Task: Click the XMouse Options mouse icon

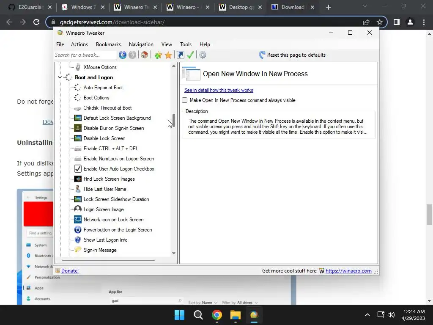Action: [78, 67]
